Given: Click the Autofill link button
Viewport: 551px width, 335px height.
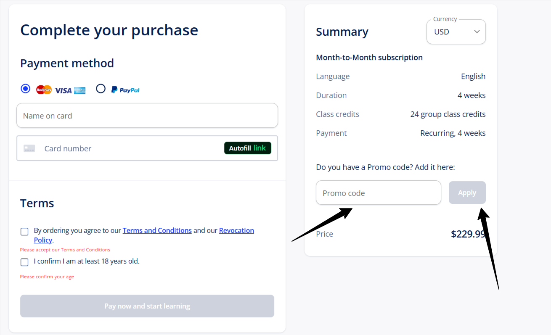Looking at the screenshot, I should (248, 148).
